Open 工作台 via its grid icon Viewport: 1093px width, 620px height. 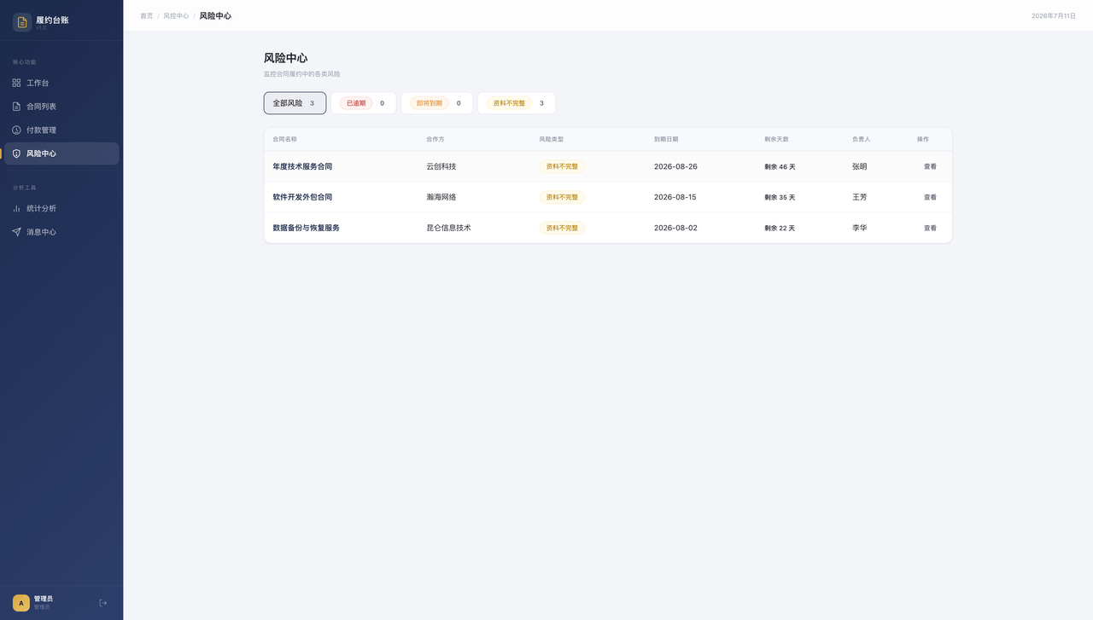click(16, 83)
